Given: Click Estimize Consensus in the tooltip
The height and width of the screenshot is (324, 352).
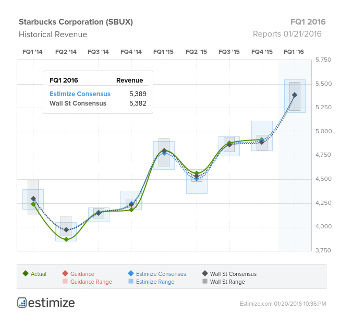Looking at the screenshot, I should pos(80,94).
